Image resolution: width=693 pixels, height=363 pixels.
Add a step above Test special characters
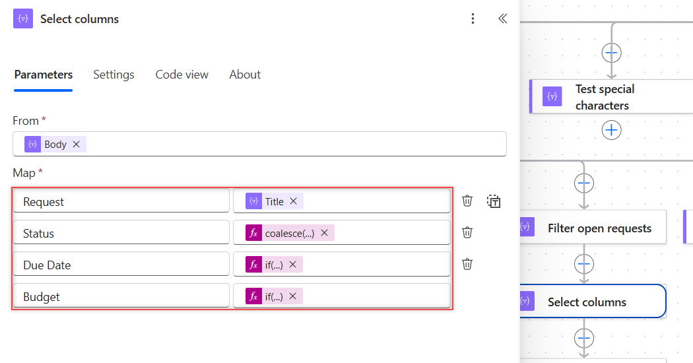(612, 53)
